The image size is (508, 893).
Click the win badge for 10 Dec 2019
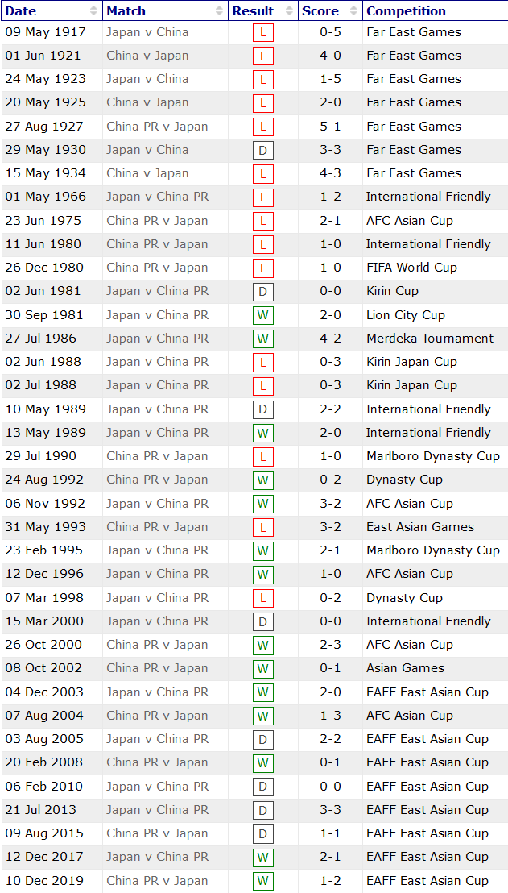[262, 882]
